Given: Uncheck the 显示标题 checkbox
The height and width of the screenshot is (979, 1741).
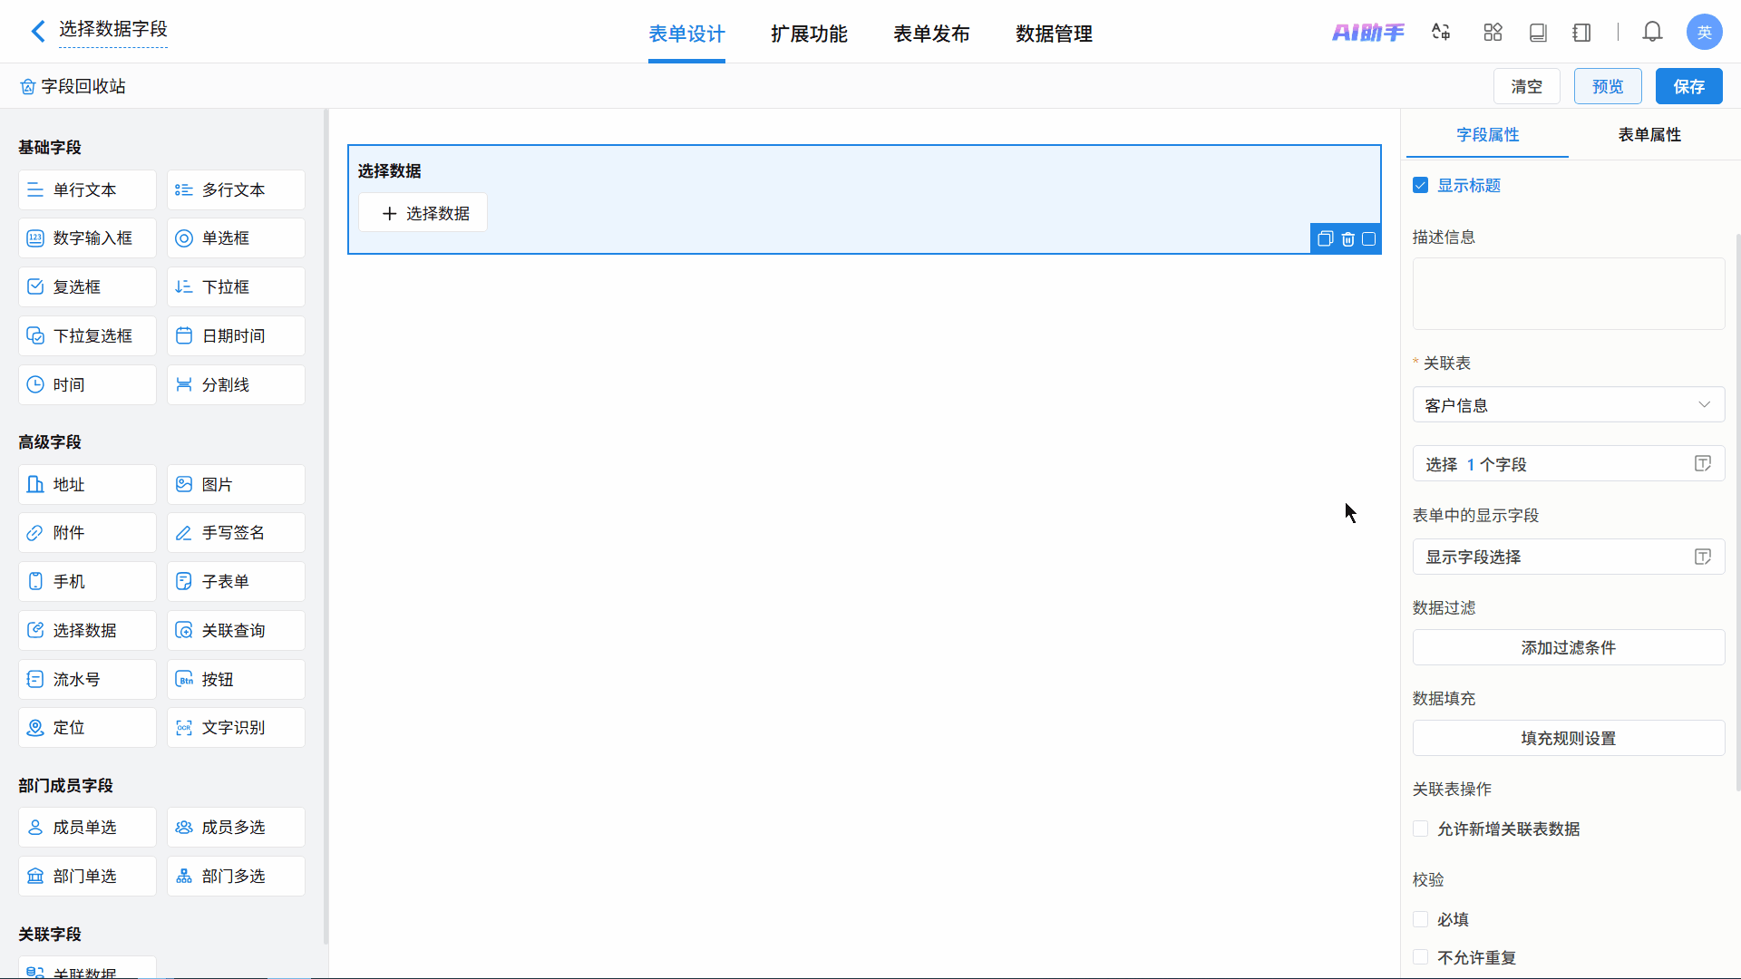Looking at the screenshot, I should [x=1421, y=186].
